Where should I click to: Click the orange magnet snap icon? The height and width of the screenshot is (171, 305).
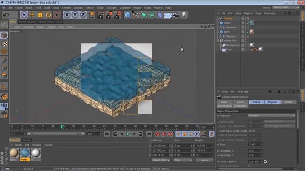[4, 96]
